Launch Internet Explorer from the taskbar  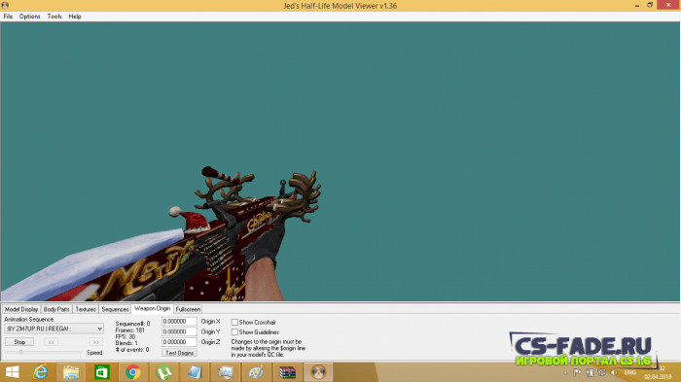(41, 372)
